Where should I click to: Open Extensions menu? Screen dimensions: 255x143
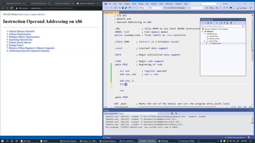(169, 4)
